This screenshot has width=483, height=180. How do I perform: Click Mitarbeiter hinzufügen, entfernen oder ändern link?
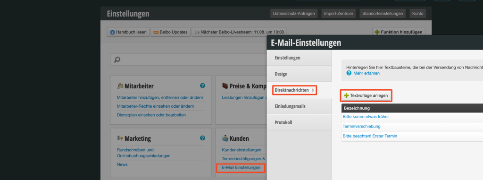click(160, 98)
